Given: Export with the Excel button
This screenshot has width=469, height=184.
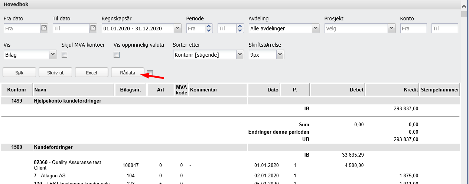Looking at the screenshot, I should click(x=91, y=73).
